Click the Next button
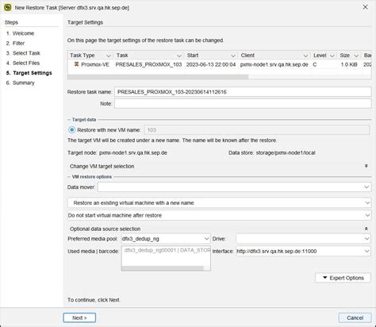 (x=79, y=317)
